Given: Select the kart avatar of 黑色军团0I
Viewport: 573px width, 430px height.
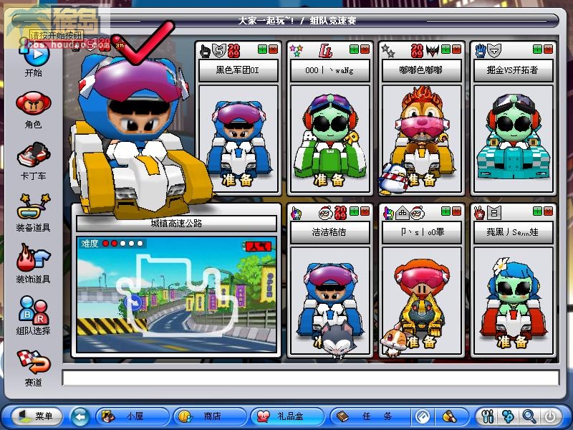Looking at the screenshot, I should click(x=239, y=139).
